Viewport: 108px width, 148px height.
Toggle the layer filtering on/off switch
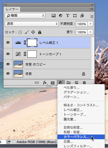click(92, 16)
